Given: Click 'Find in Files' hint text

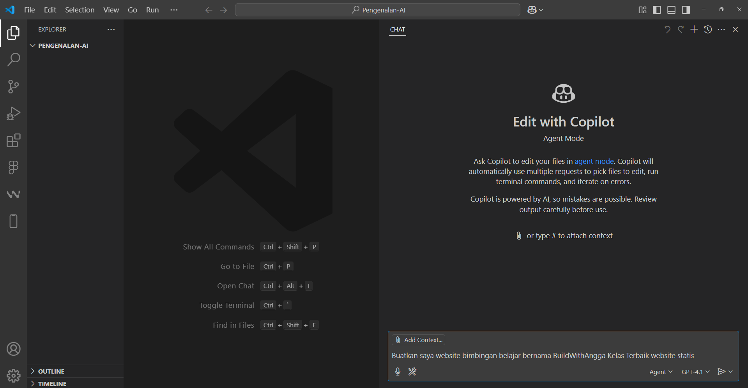Looking at the screenshot, I should coord(233,325).
